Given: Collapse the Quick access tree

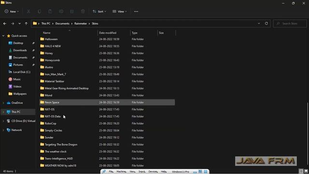Looking at the screenshot, I should pos(3,36).
